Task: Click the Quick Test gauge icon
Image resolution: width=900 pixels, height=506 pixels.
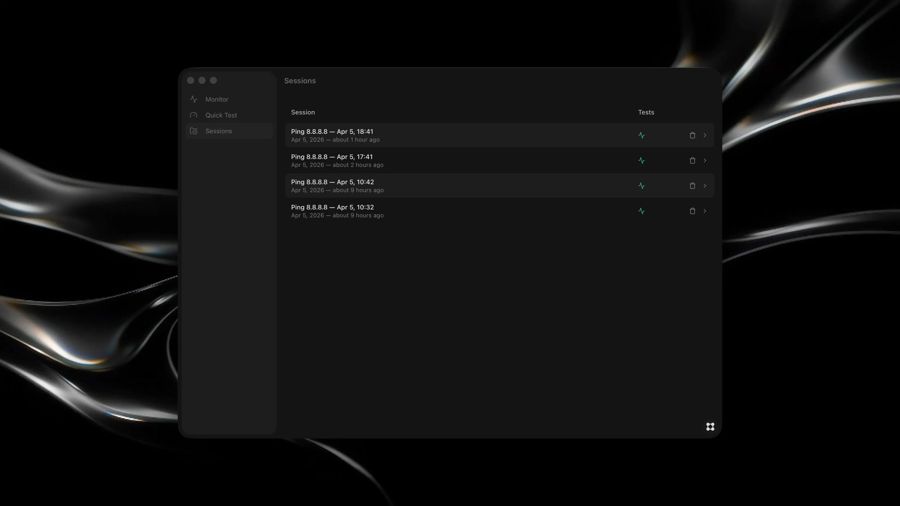Action: (193, 115)
